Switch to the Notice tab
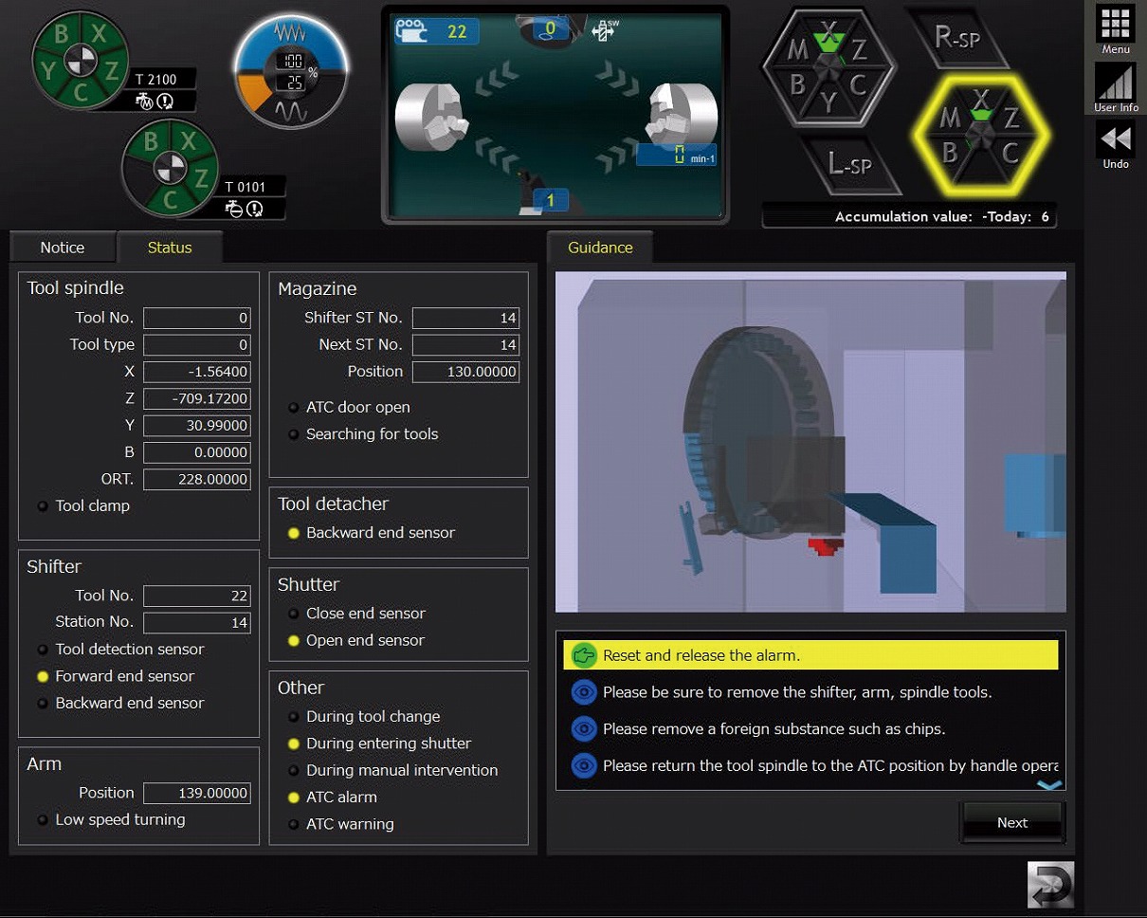1147x918 pixels. (63, 248)
